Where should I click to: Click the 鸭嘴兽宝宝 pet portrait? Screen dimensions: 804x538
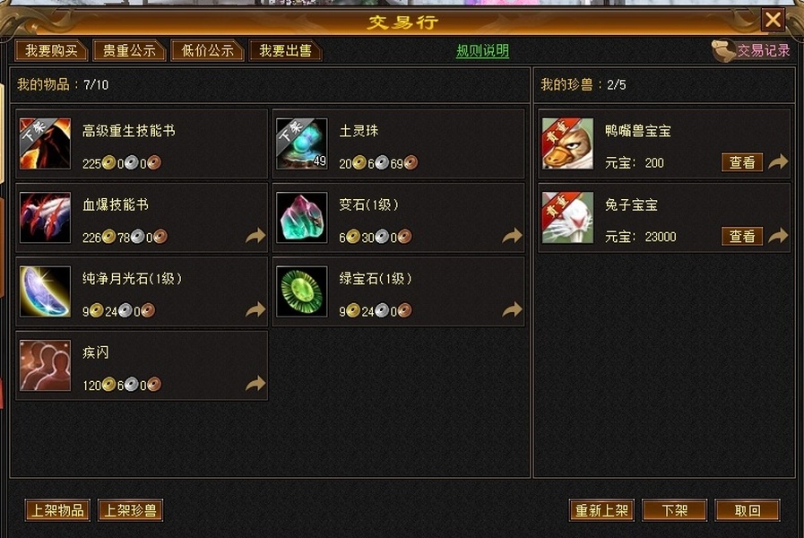point(567,143)
